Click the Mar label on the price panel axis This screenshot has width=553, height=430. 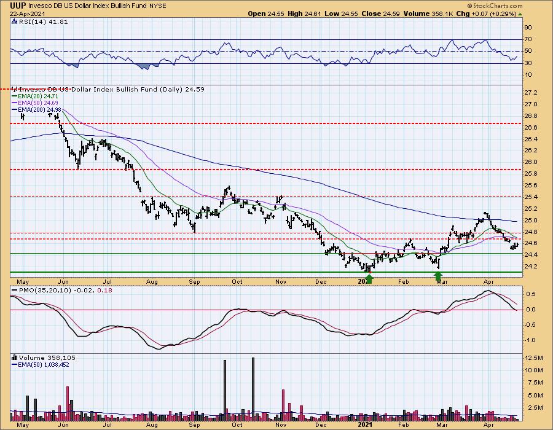coord(442,282)
